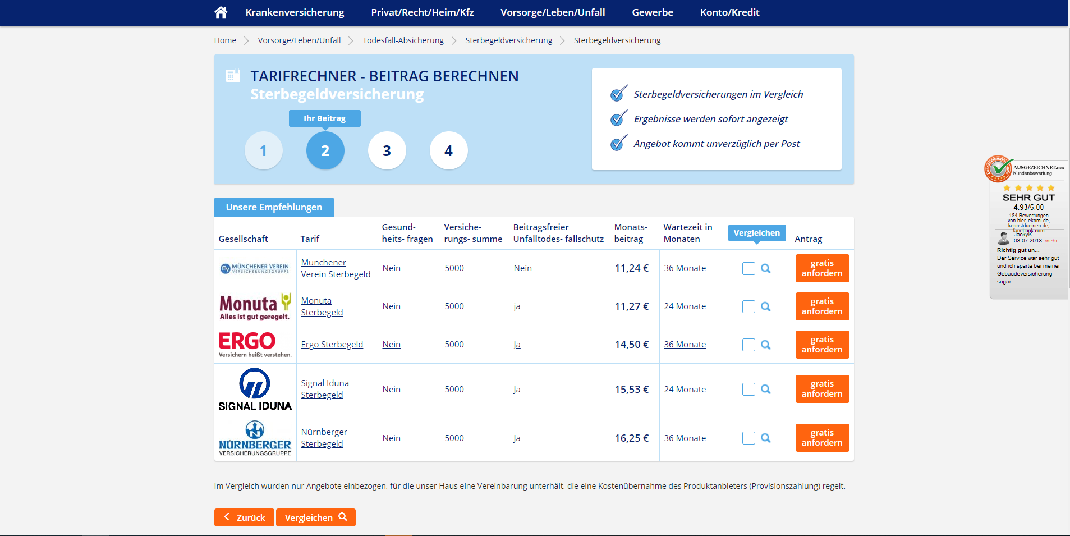Go to Home breadcrumb
The height and width of the screenshot is (536, 1070).
pyautogui.click(x=225, y=40)
